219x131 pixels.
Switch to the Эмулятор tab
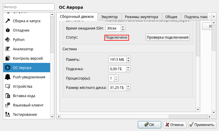[110, 17]
